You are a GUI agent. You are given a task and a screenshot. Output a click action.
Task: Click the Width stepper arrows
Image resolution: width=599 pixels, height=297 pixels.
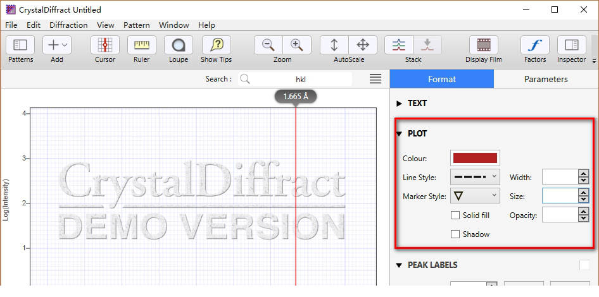[x=583, y=177]
